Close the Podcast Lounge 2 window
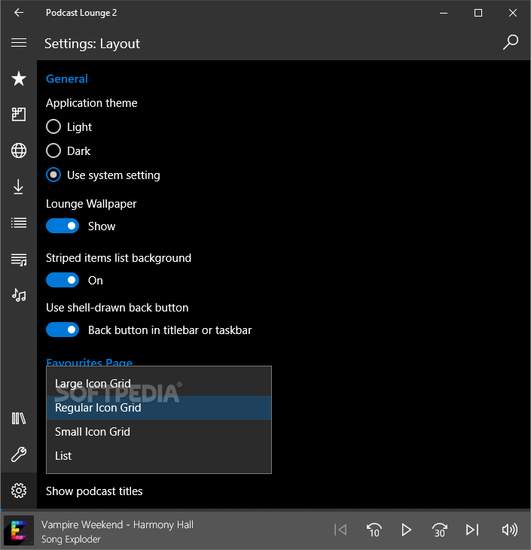Viewport: 531px width, 550px height. point(513,13)
